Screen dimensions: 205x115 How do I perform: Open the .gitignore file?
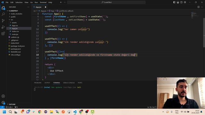coord(19,40)
